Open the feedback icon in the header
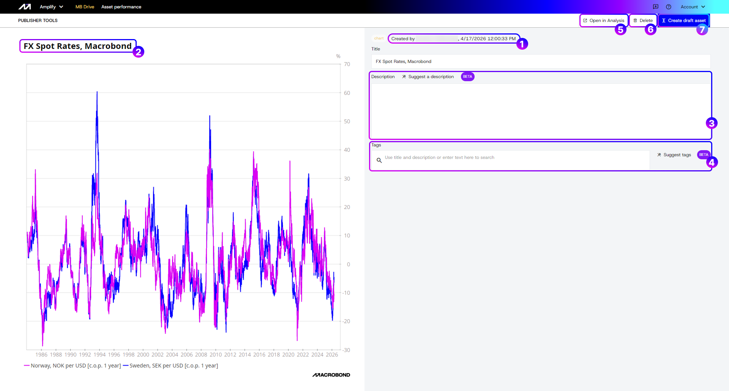The height and width of the screenshot is (391, 729). pos(656,7)
